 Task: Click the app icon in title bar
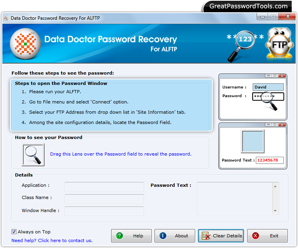6,18
